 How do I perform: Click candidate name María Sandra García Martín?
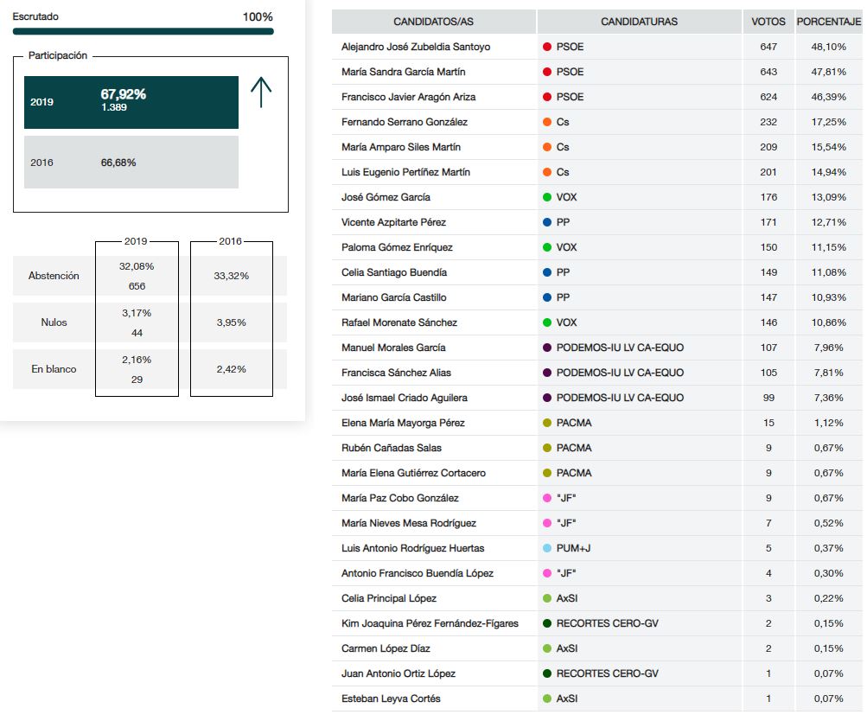click(404, 72)
